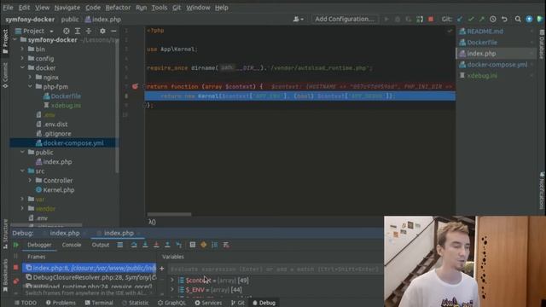Expand the Controller folder

point(30,180)
